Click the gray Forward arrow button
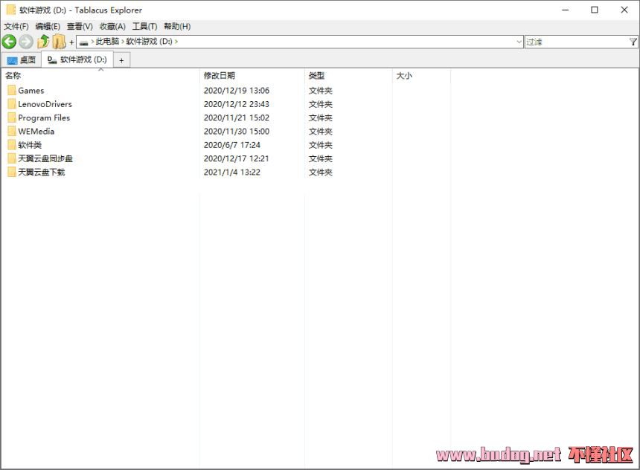 (26, 42)
